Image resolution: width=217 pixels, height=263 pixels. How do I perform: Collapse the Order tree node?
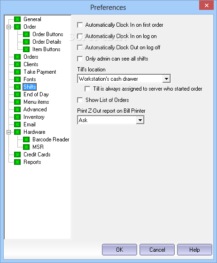pos(9,27)
